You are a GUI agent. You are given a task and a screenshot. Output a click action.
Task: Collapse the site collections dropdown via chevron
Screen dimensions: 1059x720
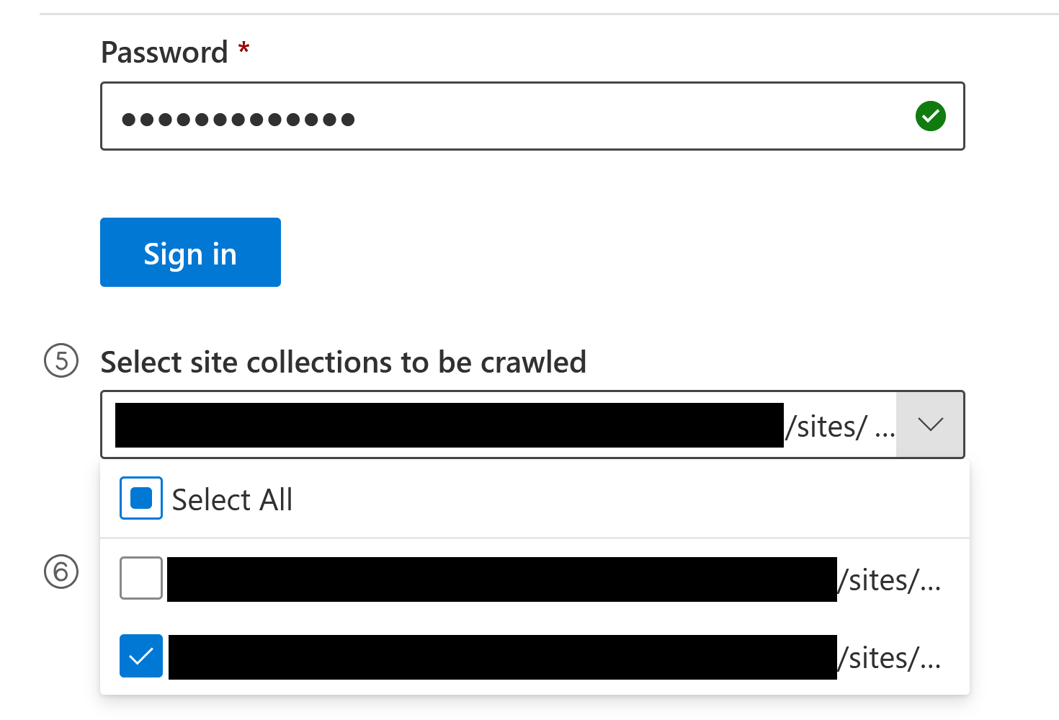tap(930, 425)
